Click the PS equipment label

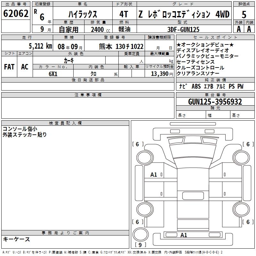[x=232, y=86]
